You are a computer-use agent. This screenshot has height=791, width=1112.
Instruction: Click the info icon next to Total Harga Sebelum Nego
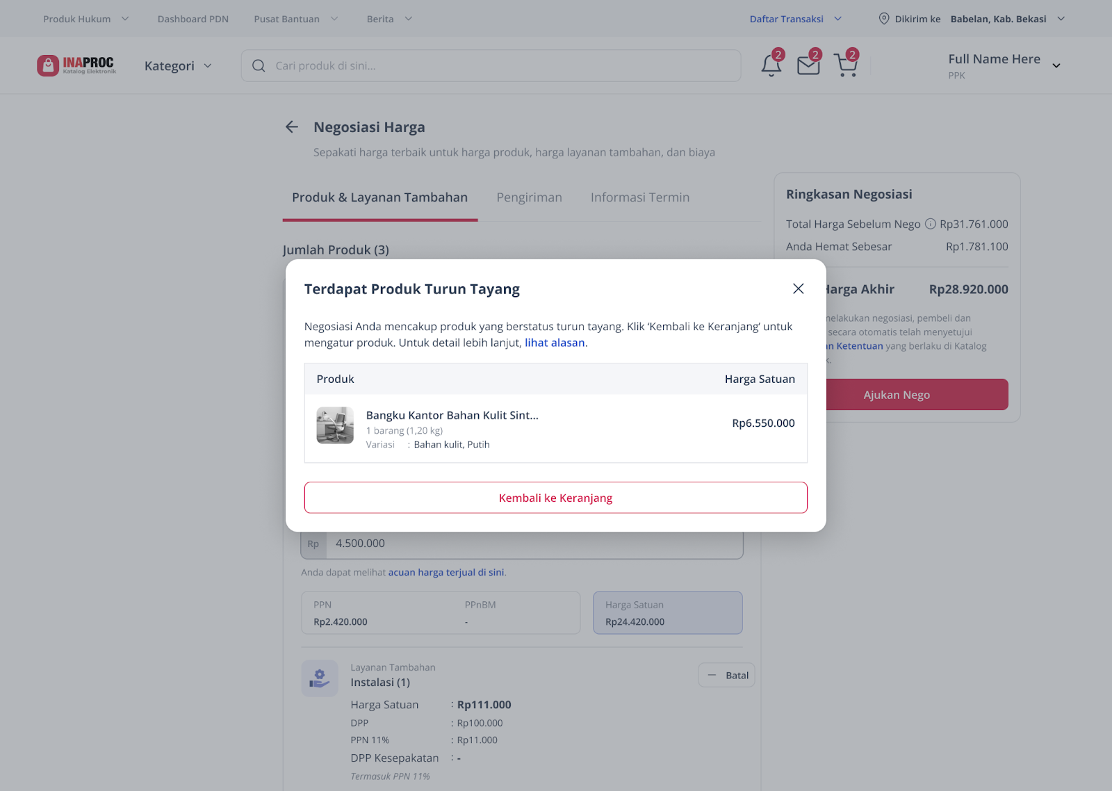point(930,224)
